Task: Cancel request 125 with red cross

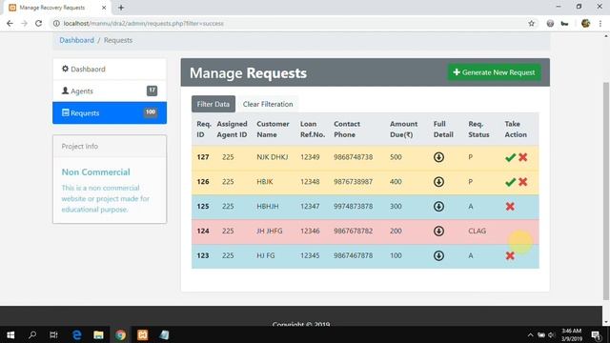Action: [510, 206]
